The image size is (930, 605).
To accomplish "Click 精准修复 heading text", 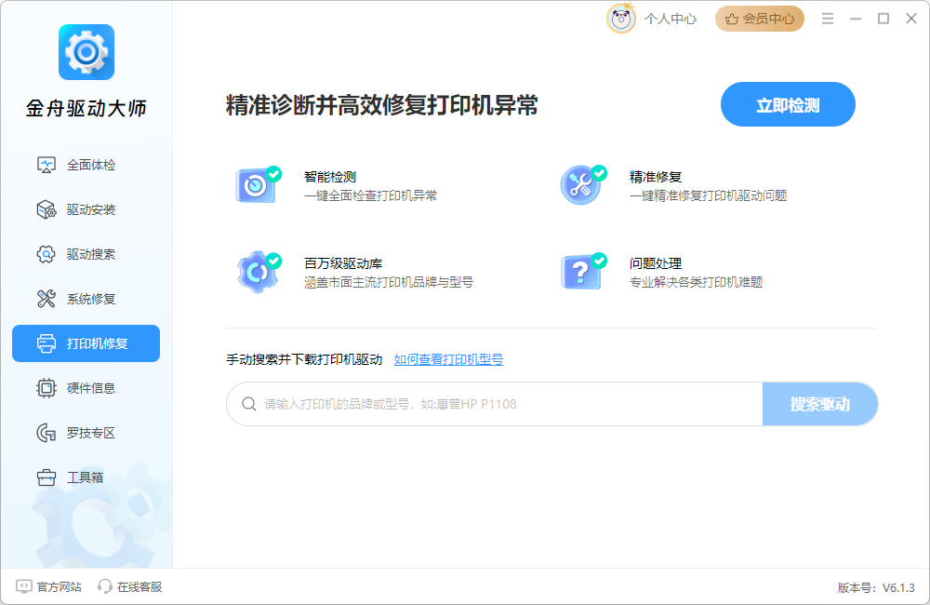I will tap(656, 177).
